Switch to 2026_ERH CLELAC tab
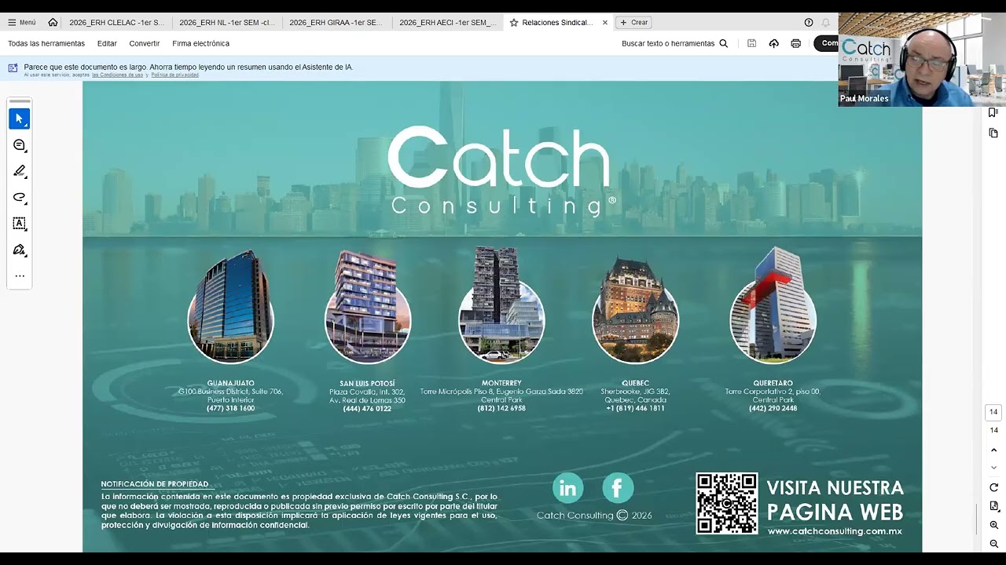Screen dimensions: 1006x565 116,23
